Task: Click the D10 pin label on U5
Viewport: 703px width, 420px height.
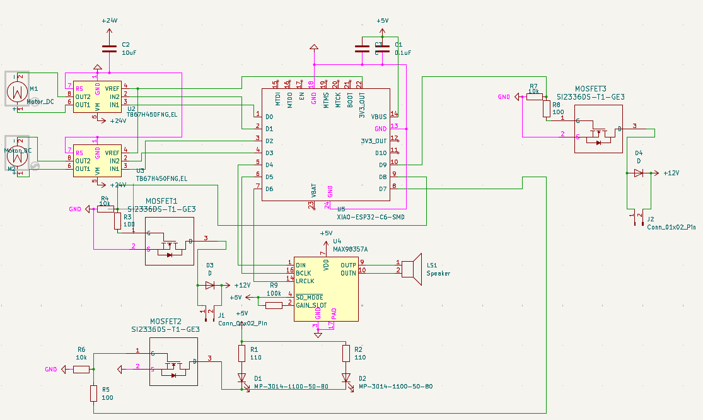Action: tap(381, 153)
